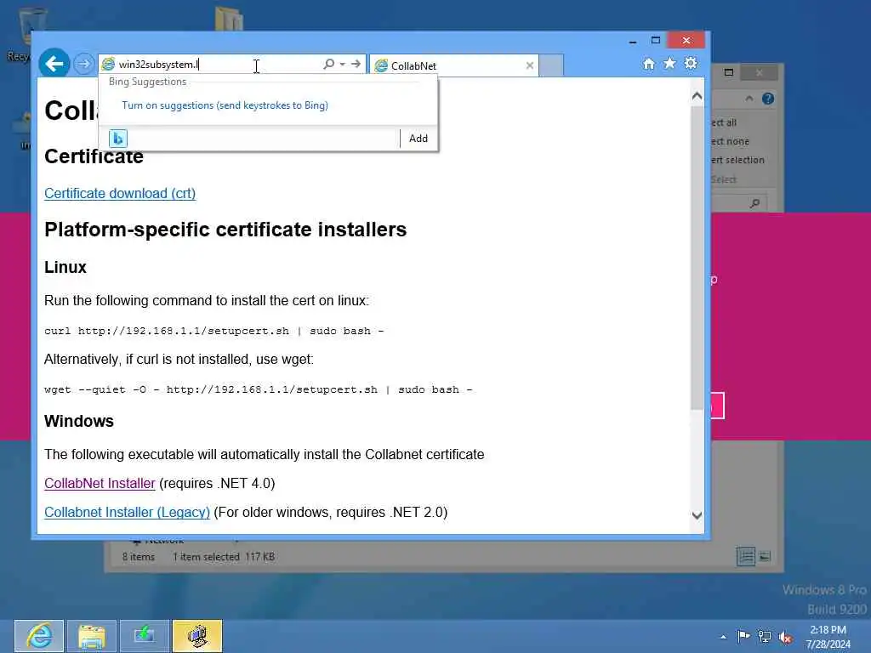
Task: Open Collabnet Installer (Legacy) link
Action: [128, 512]
